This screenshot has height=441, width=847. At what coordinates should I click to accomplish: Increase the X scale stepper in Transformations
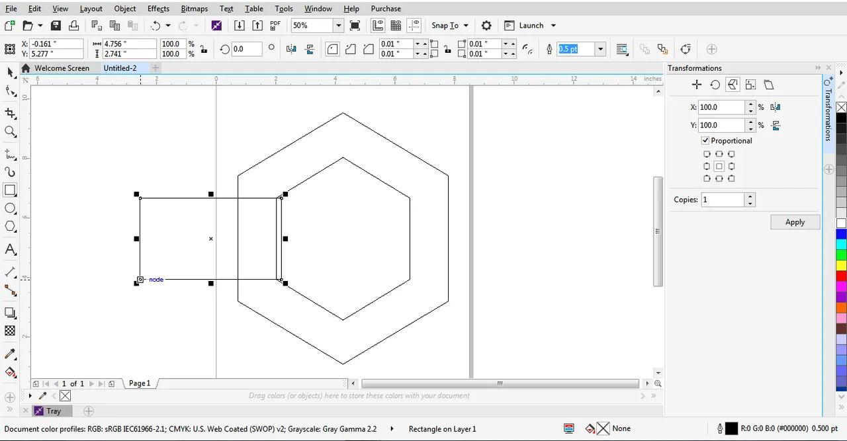(750, 104)
